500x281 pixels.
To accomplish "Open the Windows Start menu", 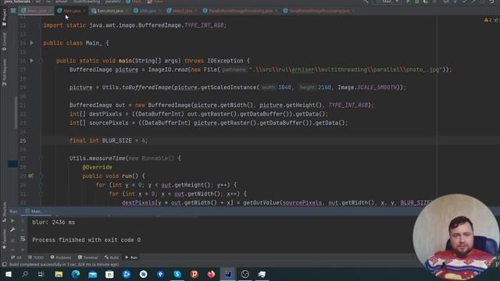I will click(x=9, y=274).
